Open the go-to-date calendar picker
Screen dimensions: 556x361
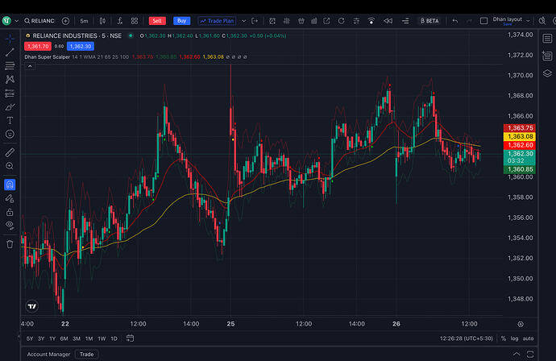(130, 338)
